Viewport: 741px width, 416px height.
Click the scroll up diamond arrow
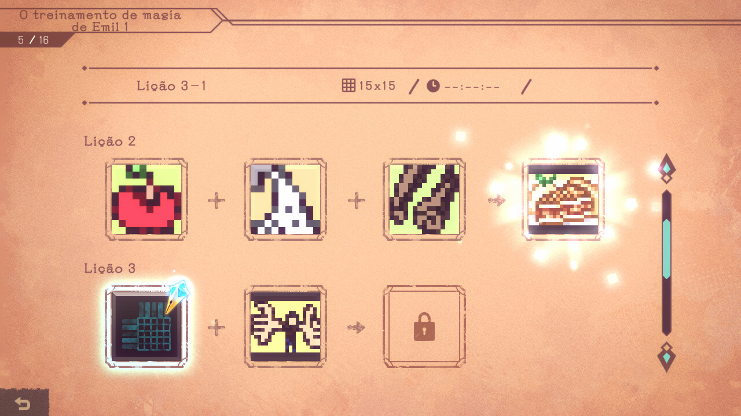click(x=667, y=169)
